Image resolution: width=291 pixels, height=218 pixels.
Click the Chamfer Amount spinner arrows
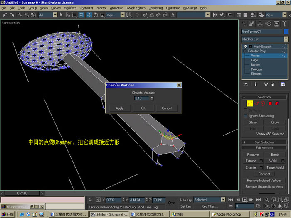(x=152, y=98)
